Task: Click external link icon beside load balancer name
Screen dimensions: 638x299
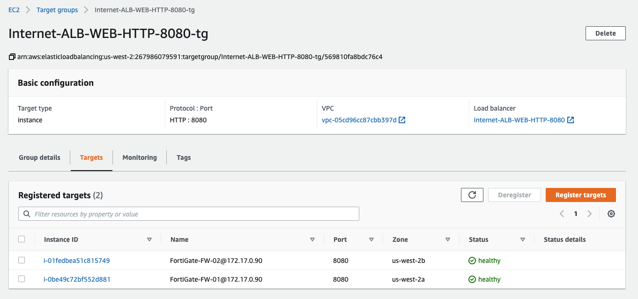Action: click(571, 120)
